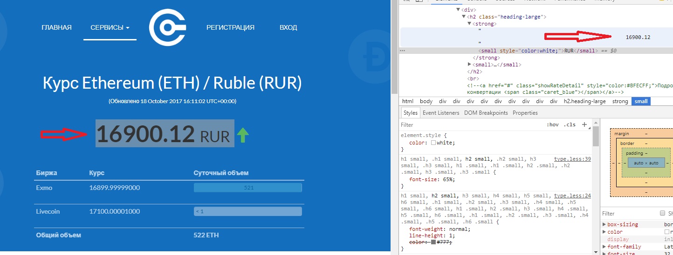Viewport: 673px width, 255px height.
Task: Click the Курс Ethereum (ETH) / Ruble heading
Action: [x=172, y=83]
